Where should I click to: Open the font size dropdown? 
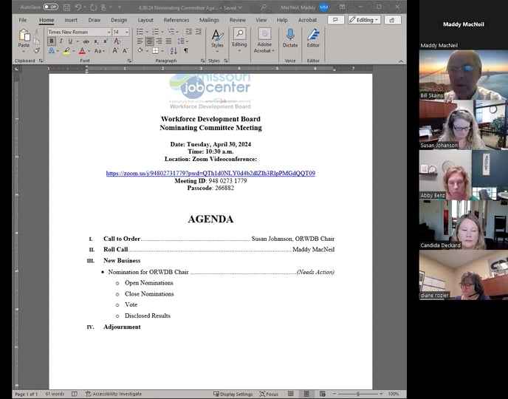pos(127,32)
